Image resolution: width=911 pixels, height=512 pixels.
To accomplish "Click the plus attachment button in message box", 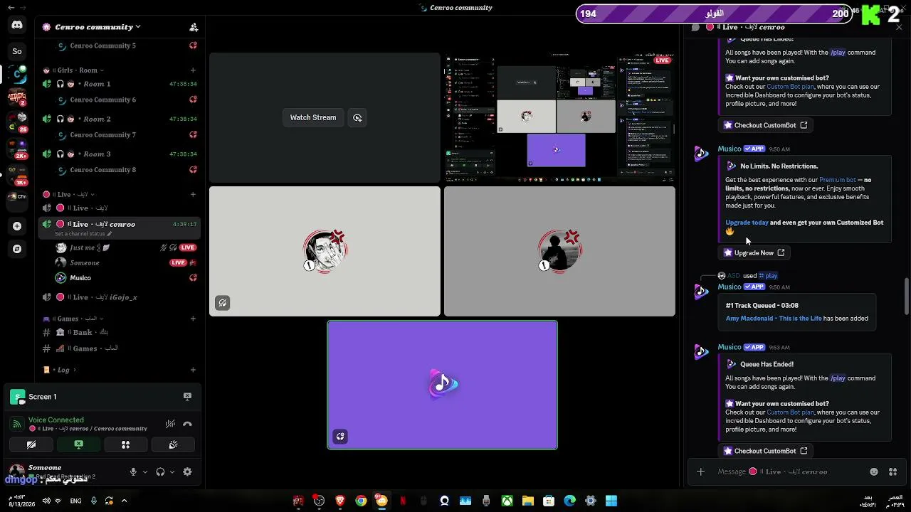I will tap(700, 471).
